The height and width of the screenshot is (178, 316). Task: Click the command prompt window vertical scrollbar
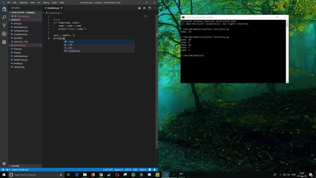click(287, 51)
